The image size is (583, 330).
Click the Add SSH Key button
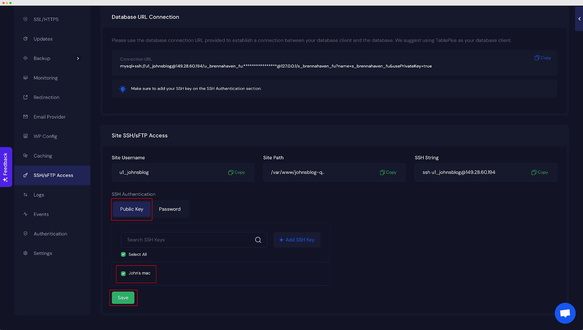(x=297, y=240)
